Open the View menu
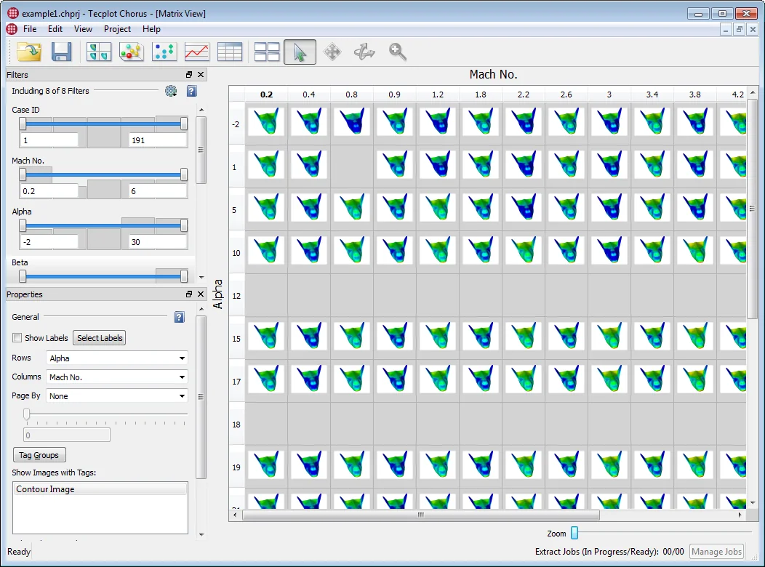The width and height of the screenshot is (765, 567). (x=83, y=29)
